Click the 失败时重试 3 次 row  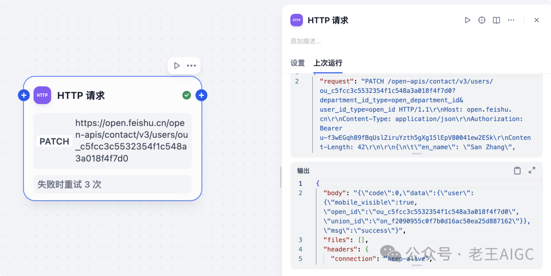(x=112, y=184)
